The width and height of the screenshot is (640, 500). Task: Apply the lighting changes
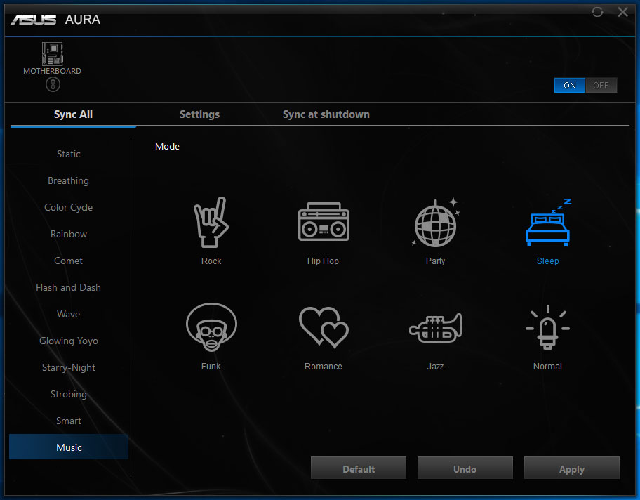click(x=572, y=468)
